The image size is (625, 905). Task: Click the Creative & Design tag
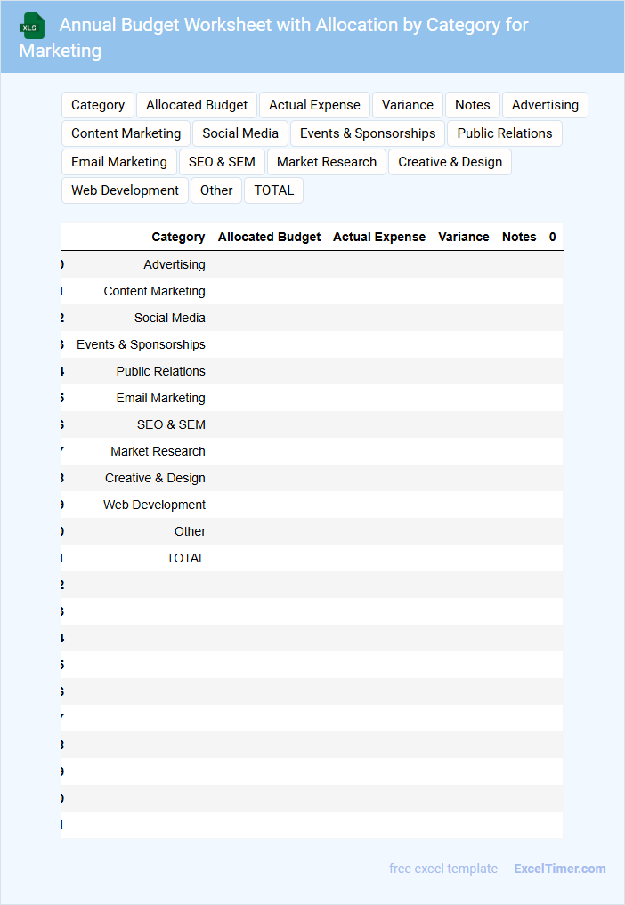coord(450,162)
